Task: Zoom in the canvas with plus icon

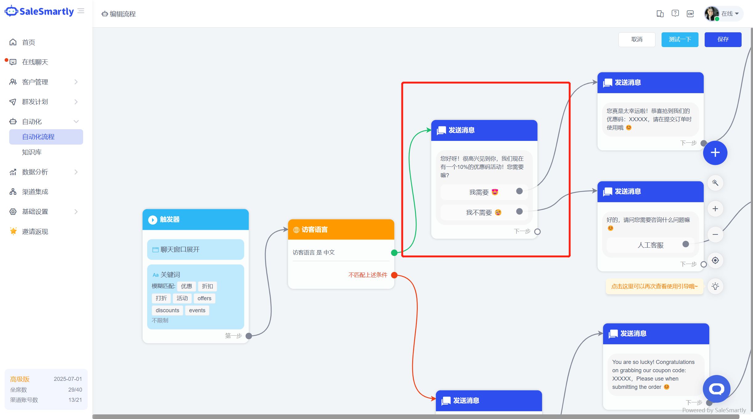Action: (715, 209)
